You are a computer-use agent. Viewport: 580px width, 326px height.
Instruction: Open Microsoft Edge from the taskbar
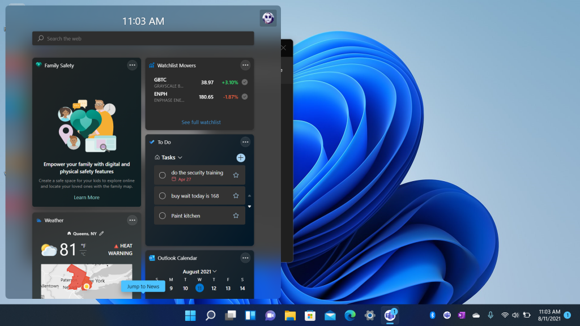(x=350, y=315)
